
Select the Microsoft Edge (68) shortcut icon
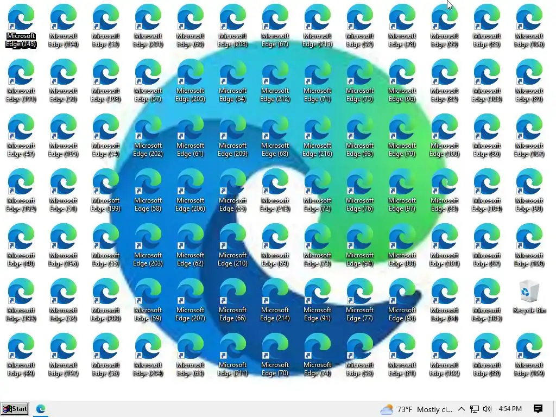[x=275, y=135]
